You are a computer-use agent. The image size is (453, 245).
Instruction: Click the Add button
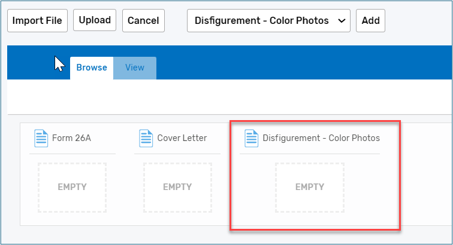pyautogui.click(x=371, y=21)
